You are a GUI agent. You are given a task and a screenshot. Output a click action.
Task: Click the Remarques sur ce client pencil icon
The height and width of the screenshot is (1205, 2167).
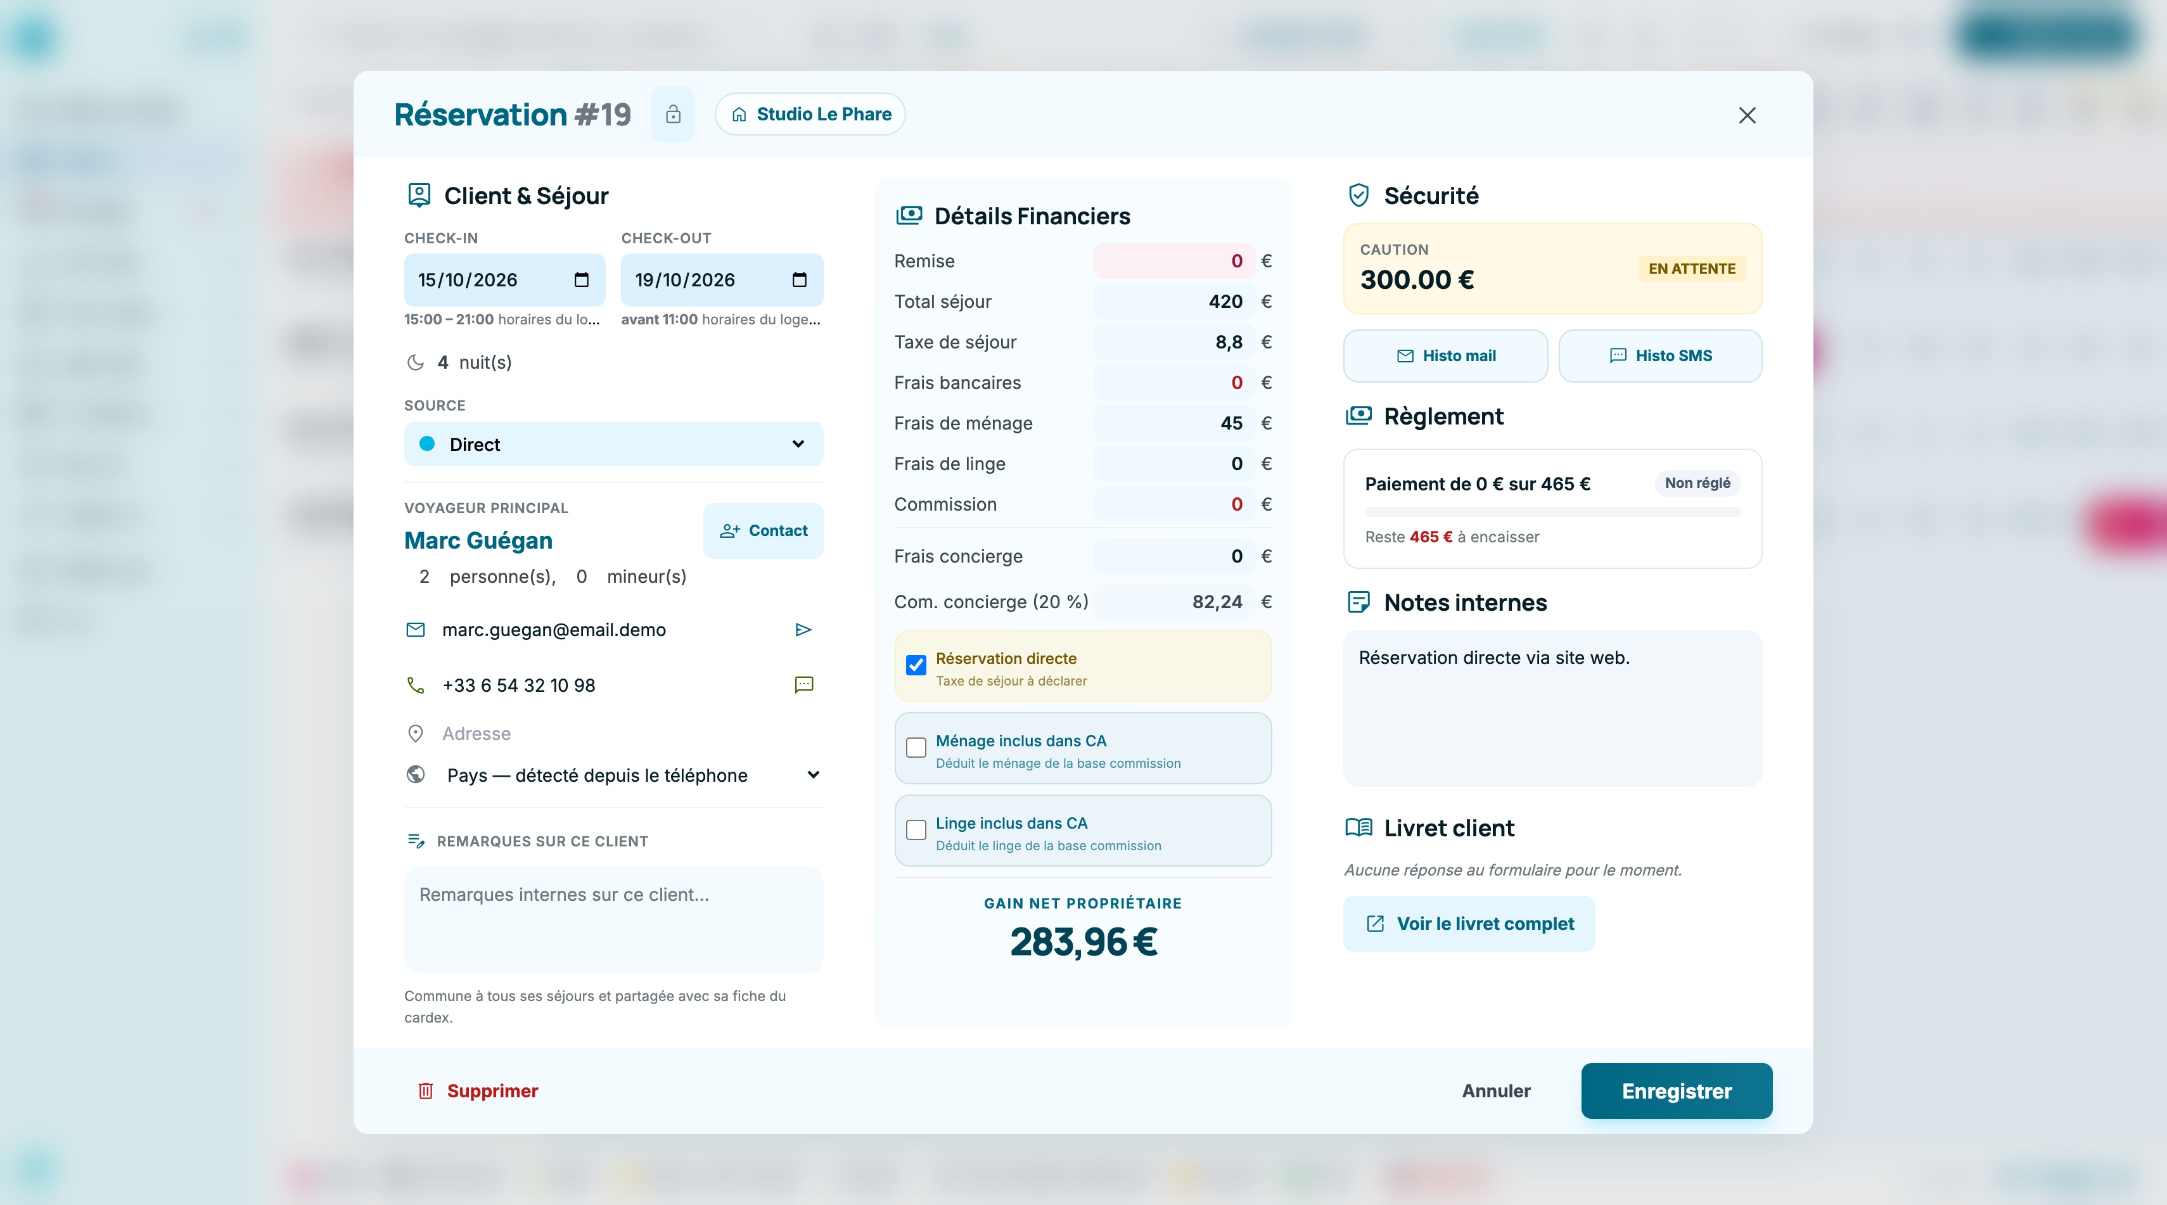[416, 841]
